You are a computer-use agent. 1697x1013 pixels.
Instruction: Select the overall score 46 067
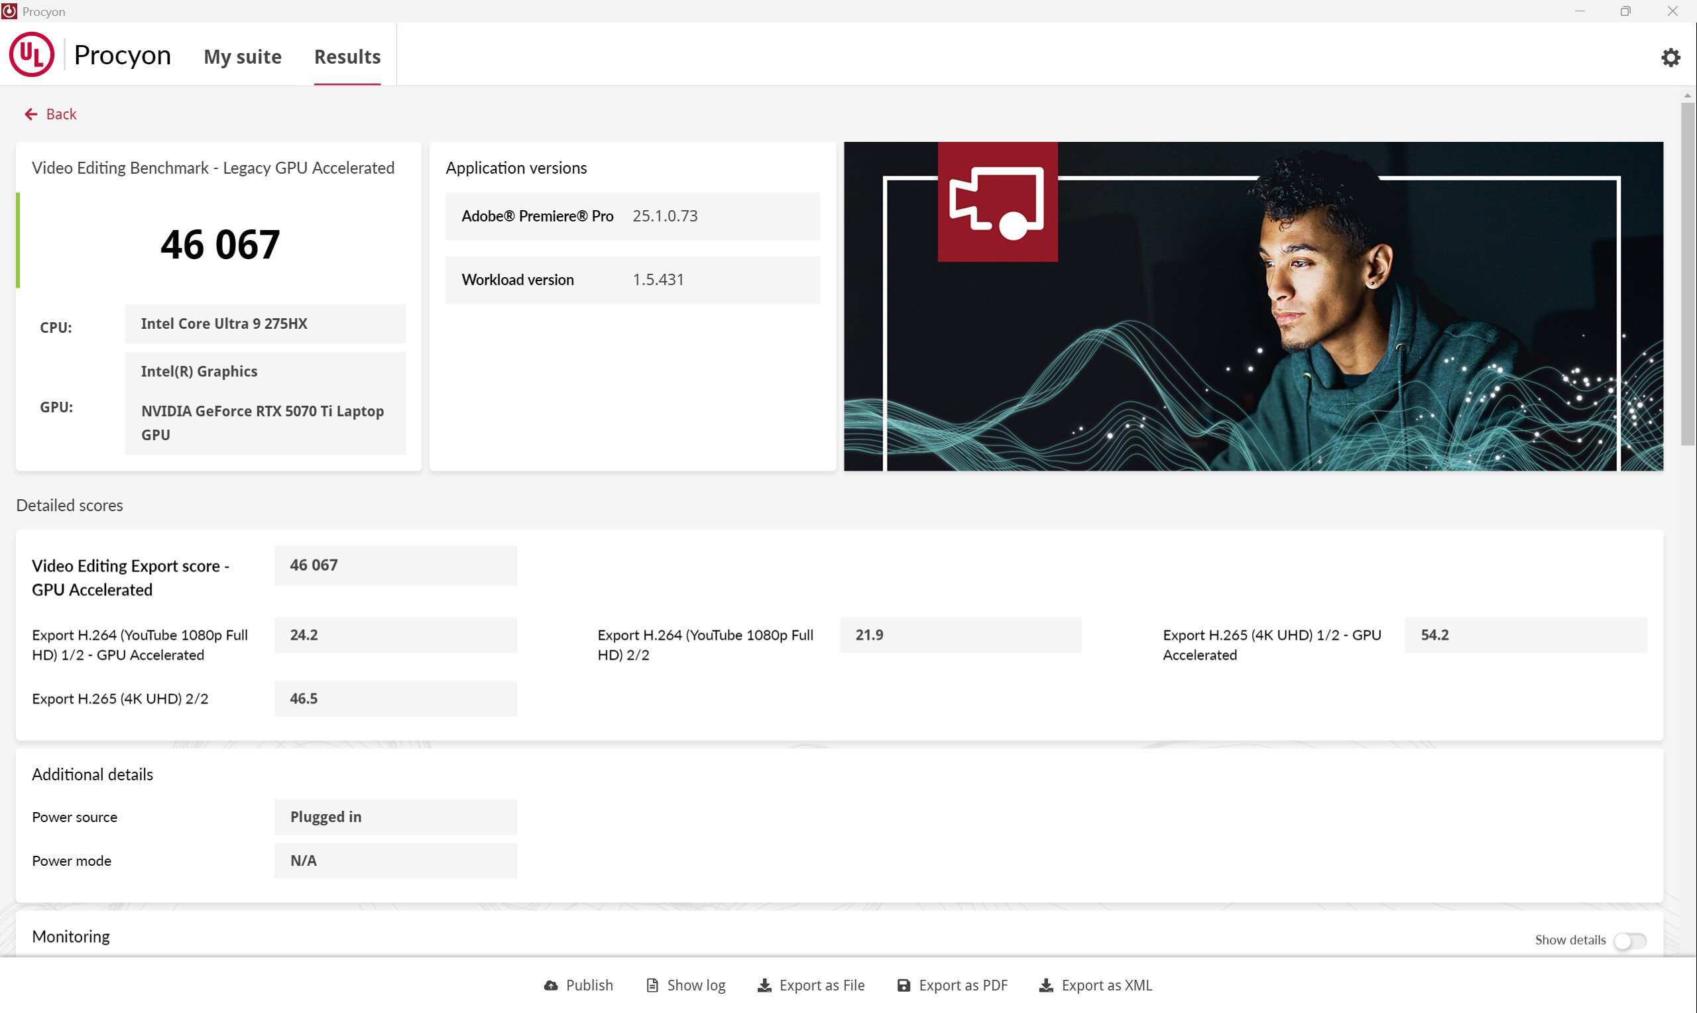pos(219,244)
